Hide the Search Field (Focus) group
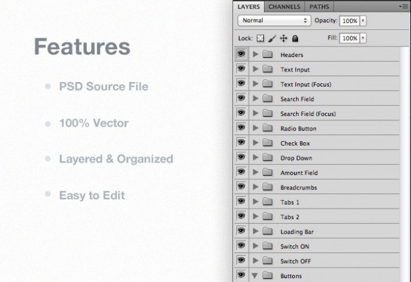The image size is (411, 282). coord(241,113)
